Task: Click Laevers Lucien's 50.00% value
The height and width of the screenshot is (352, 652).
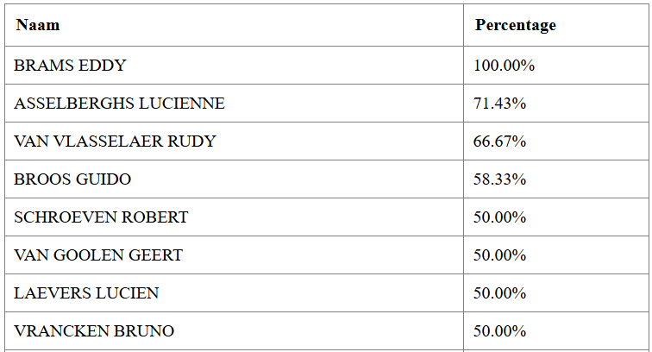Action: coord(499,293)
